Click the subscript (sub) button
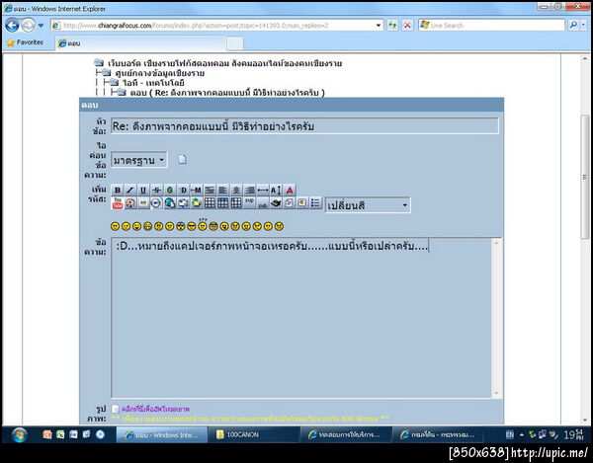Viewport: 593px width, 463px height. (263, 203)
